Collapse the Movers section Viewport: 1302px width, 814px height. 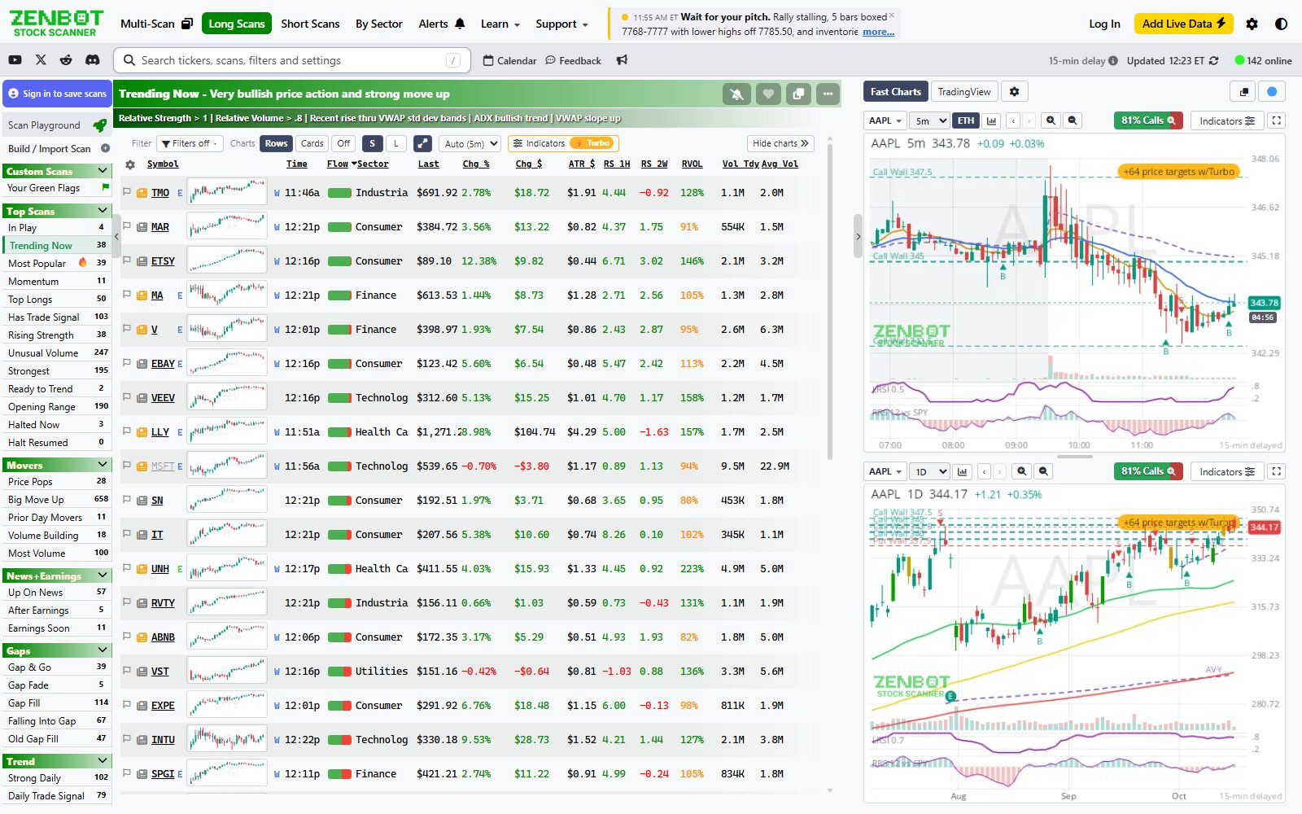(103, 465)
